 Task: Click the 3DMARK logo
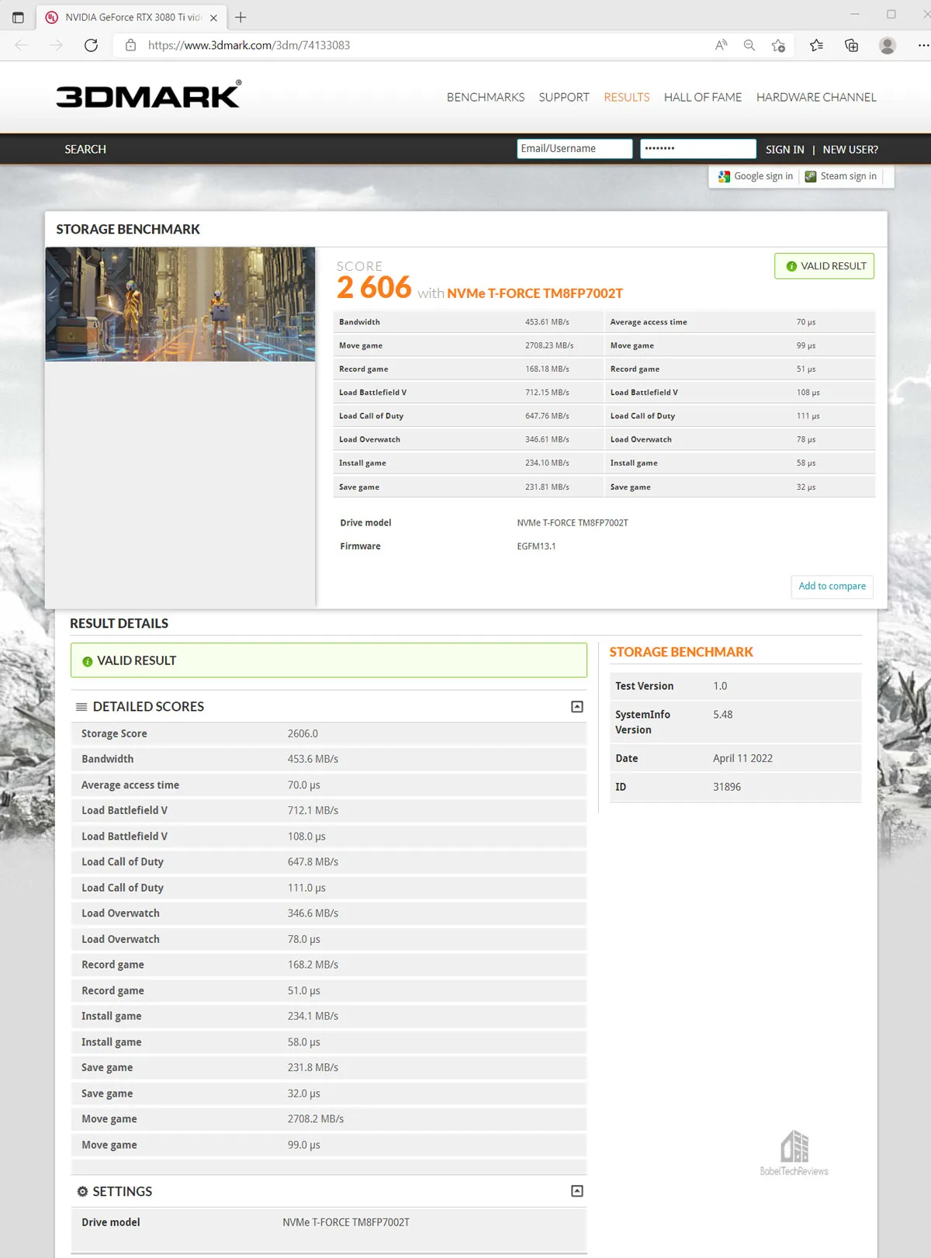148,94
